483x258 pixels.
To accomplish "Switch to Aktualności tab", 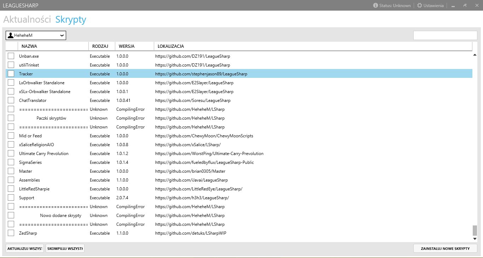I will (27, 19).
